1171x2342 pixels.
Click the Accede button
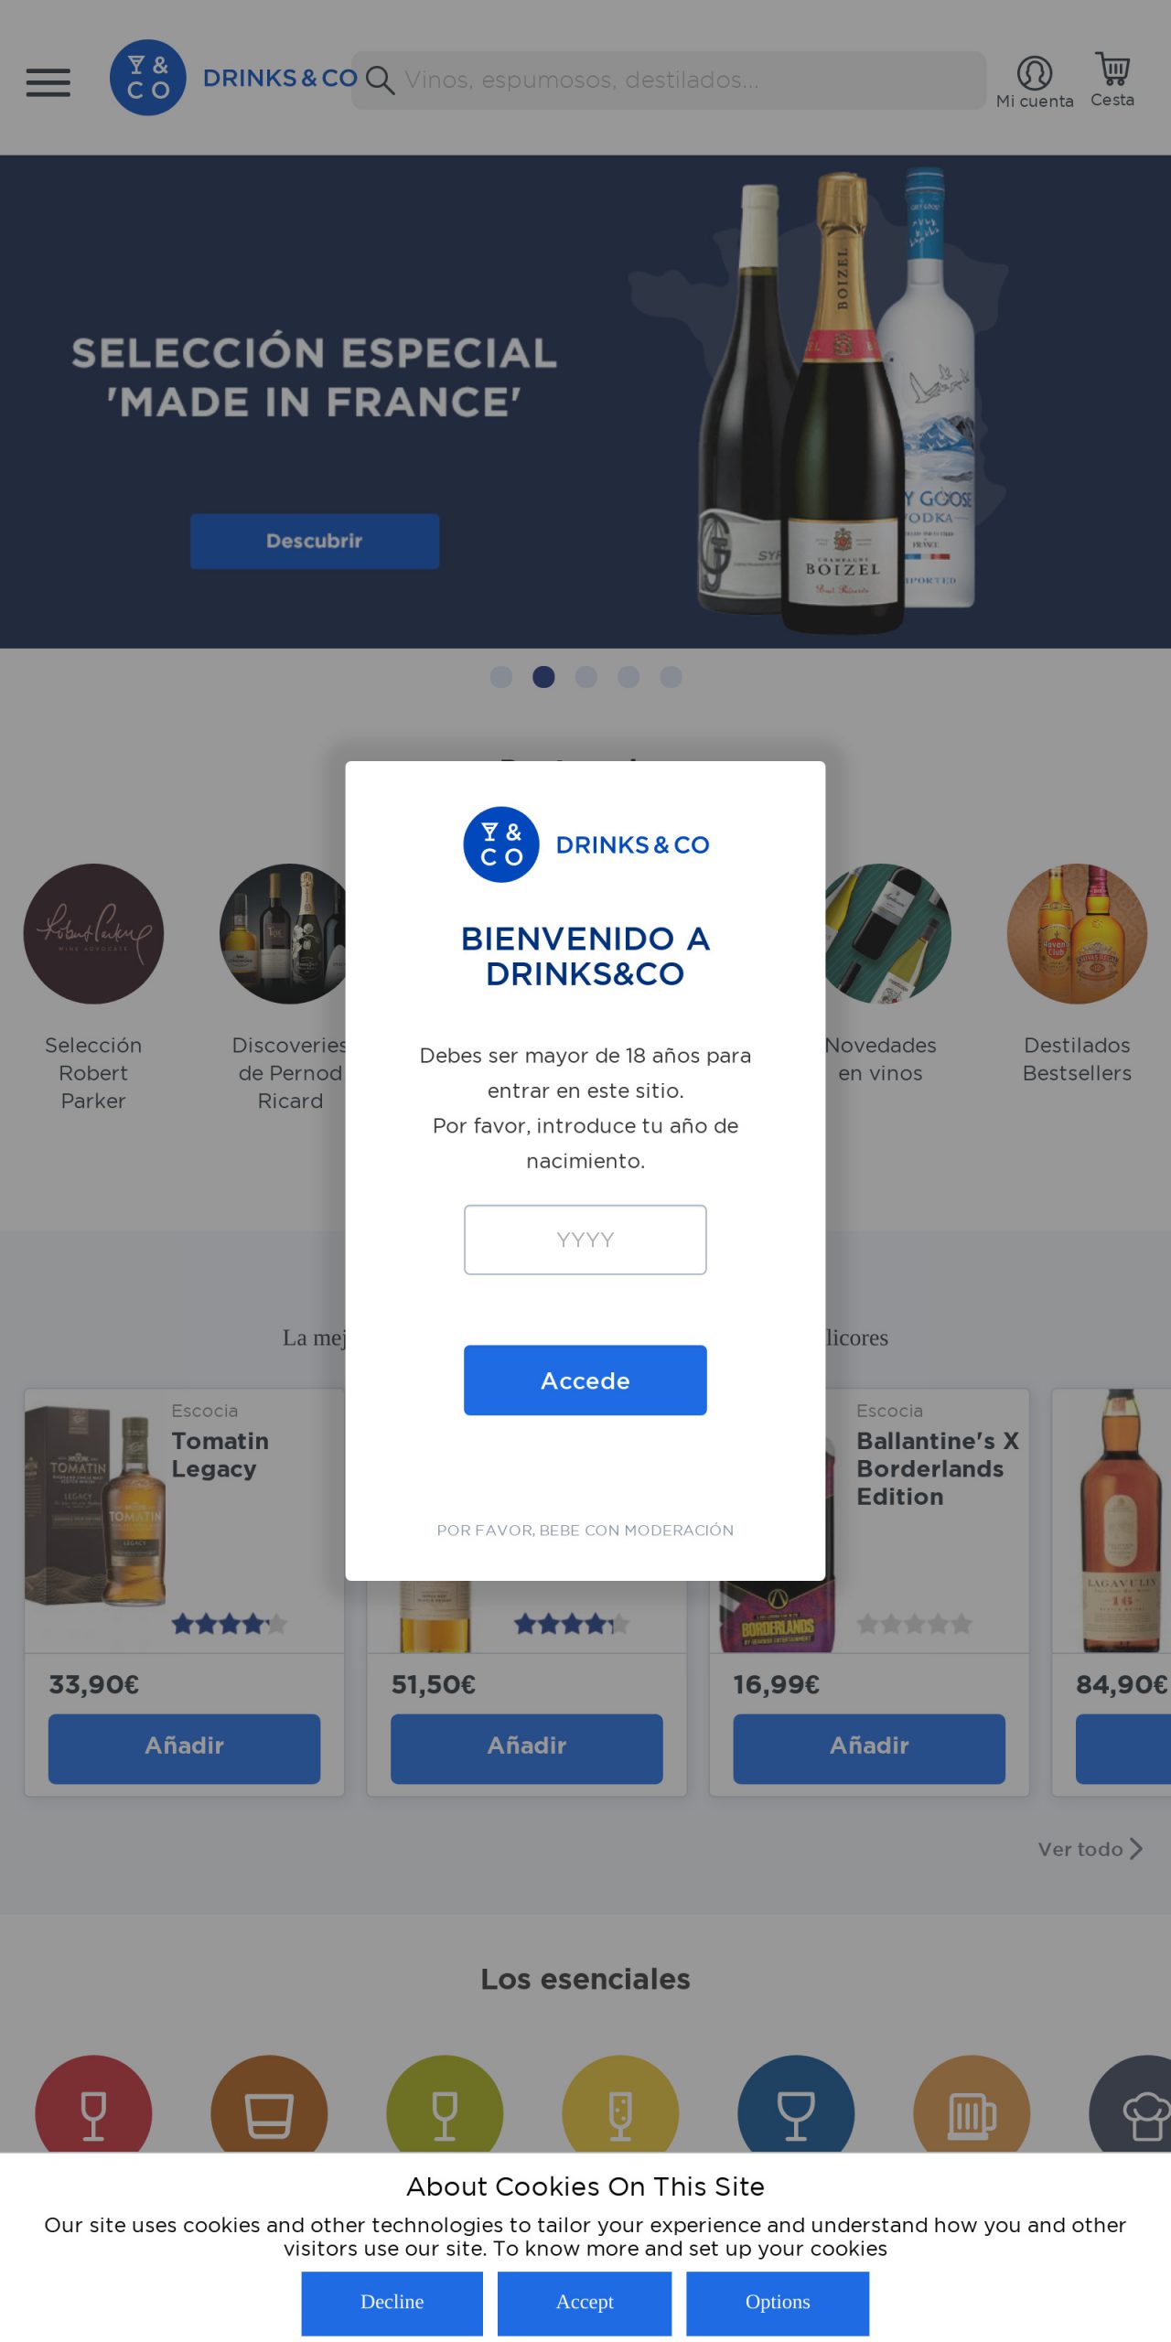click(585, 1380)
